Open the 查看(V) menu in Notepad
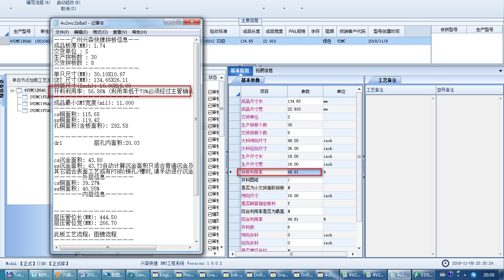Screen dimensions: 504x280 (x=120, y=32)
